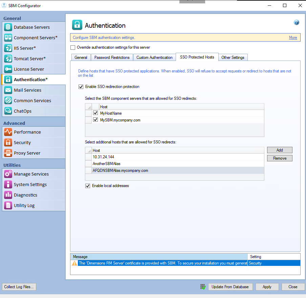
Task: Click the Update From Database button
Action: pyautogui.click(x=231, y=287)
